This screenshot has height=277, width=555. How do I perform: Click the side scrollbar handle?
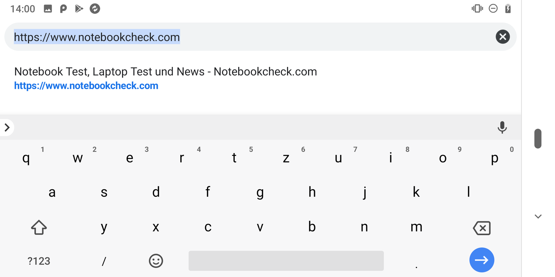coord(538,138)
